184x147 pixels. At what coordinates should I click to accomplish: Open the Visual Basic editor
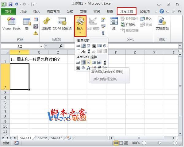11,24
